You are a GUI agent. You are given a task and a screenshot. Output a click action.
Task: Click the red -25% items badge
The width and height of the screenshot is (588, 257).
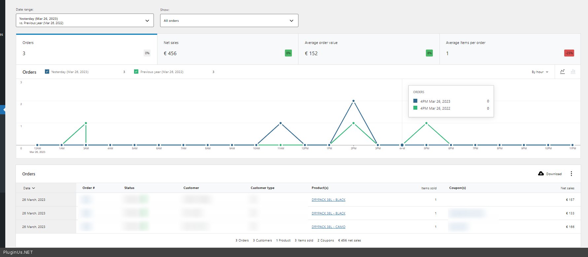click(x=569, y=53)
